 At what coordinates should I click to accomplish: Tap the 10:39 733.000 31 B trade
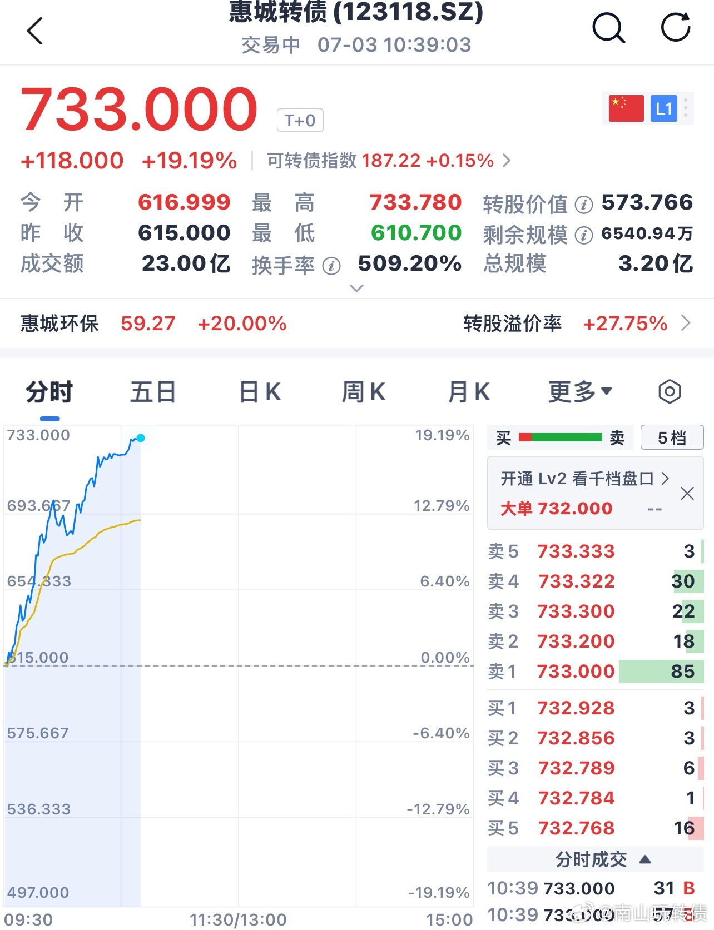tap(592, 888)
